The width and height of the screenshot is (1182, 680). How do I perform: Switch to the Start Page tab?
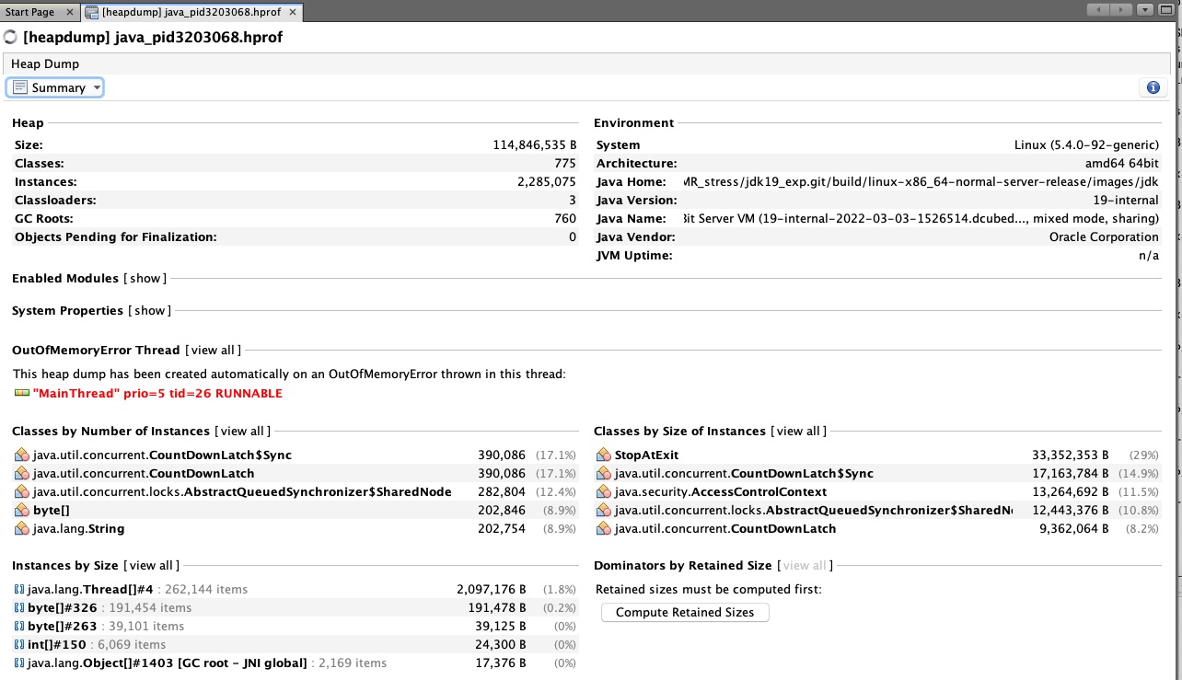pos(30,12)
